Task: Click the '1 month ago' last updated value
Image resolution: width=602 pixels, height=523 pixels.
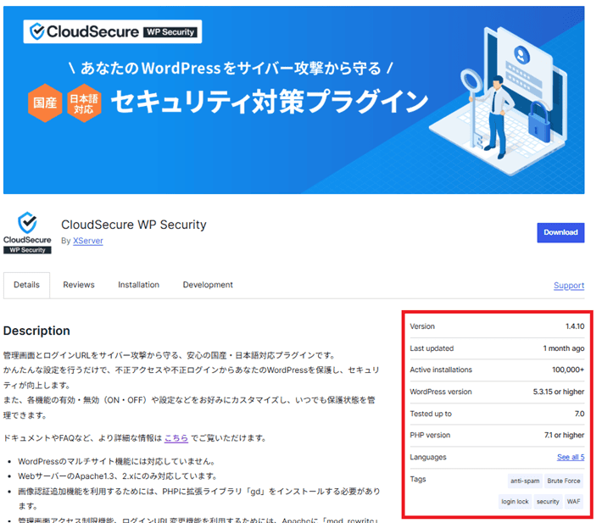Action: coord(564,348)
